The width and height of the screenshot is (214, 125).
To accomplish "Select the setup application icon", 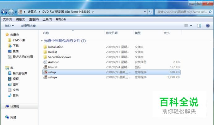I will click(x=45, y=72).
